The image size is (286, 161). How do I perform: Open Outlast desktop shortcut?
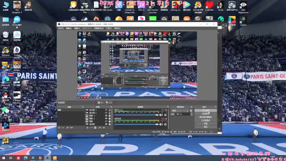click(x=243, y=21)
